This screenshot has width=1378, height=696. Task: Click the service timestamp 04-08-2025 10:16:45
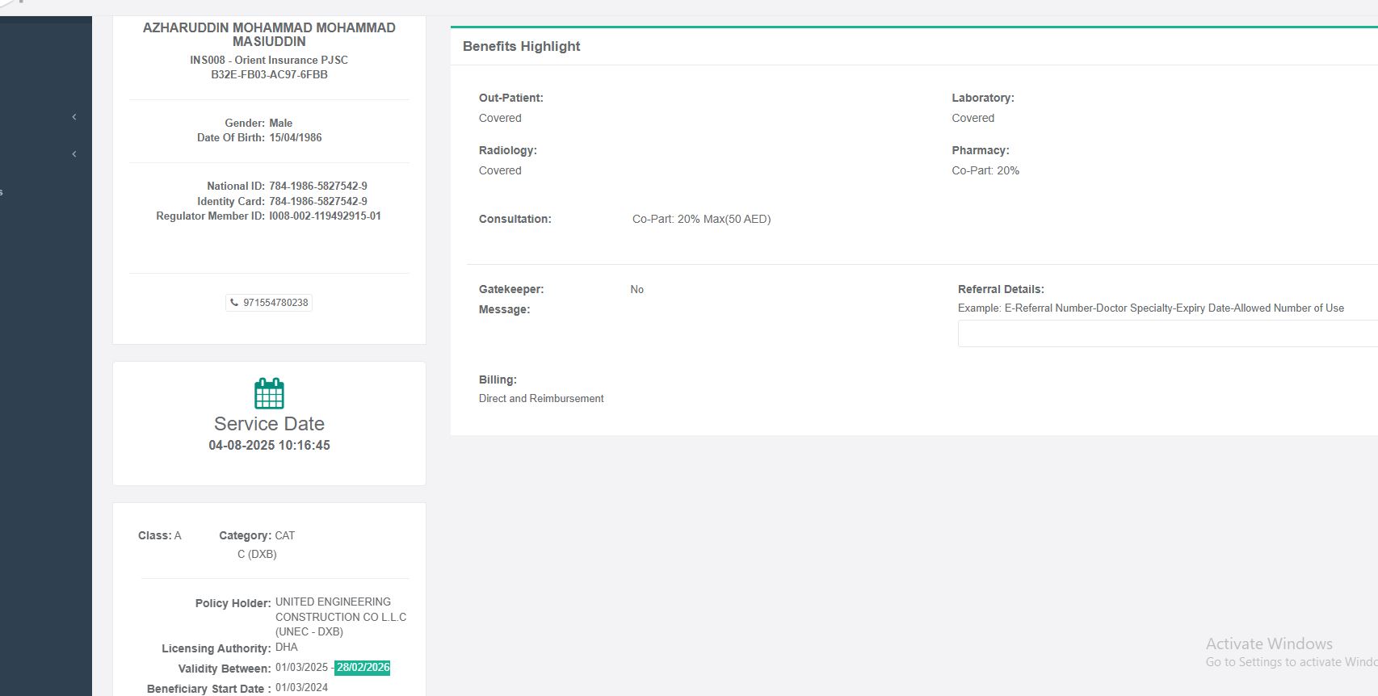269,446
